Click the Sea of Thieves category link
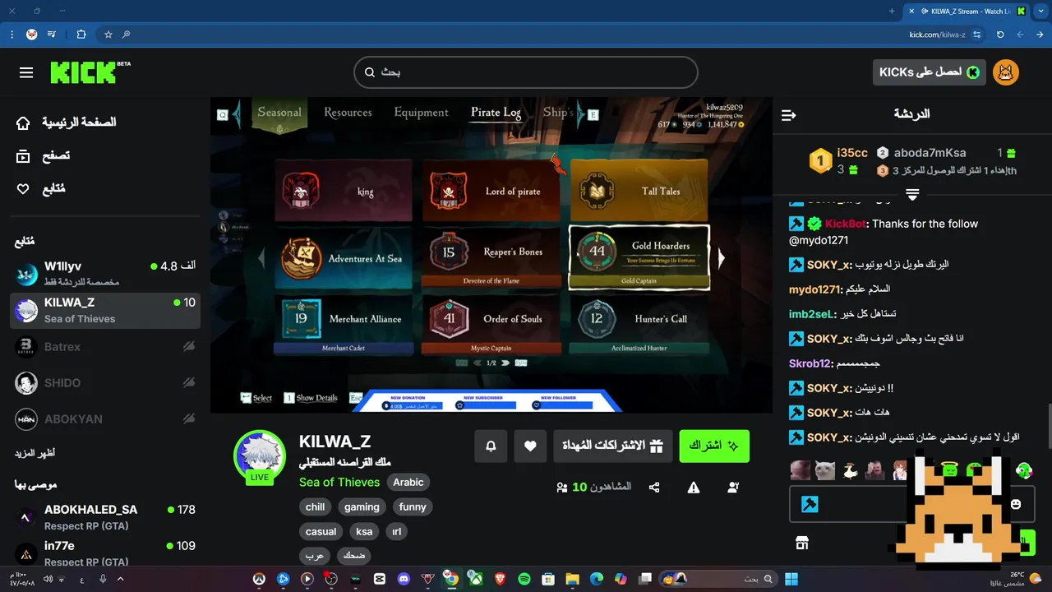The width and height of the screenshot is (1052, 592). coord(339,483)
